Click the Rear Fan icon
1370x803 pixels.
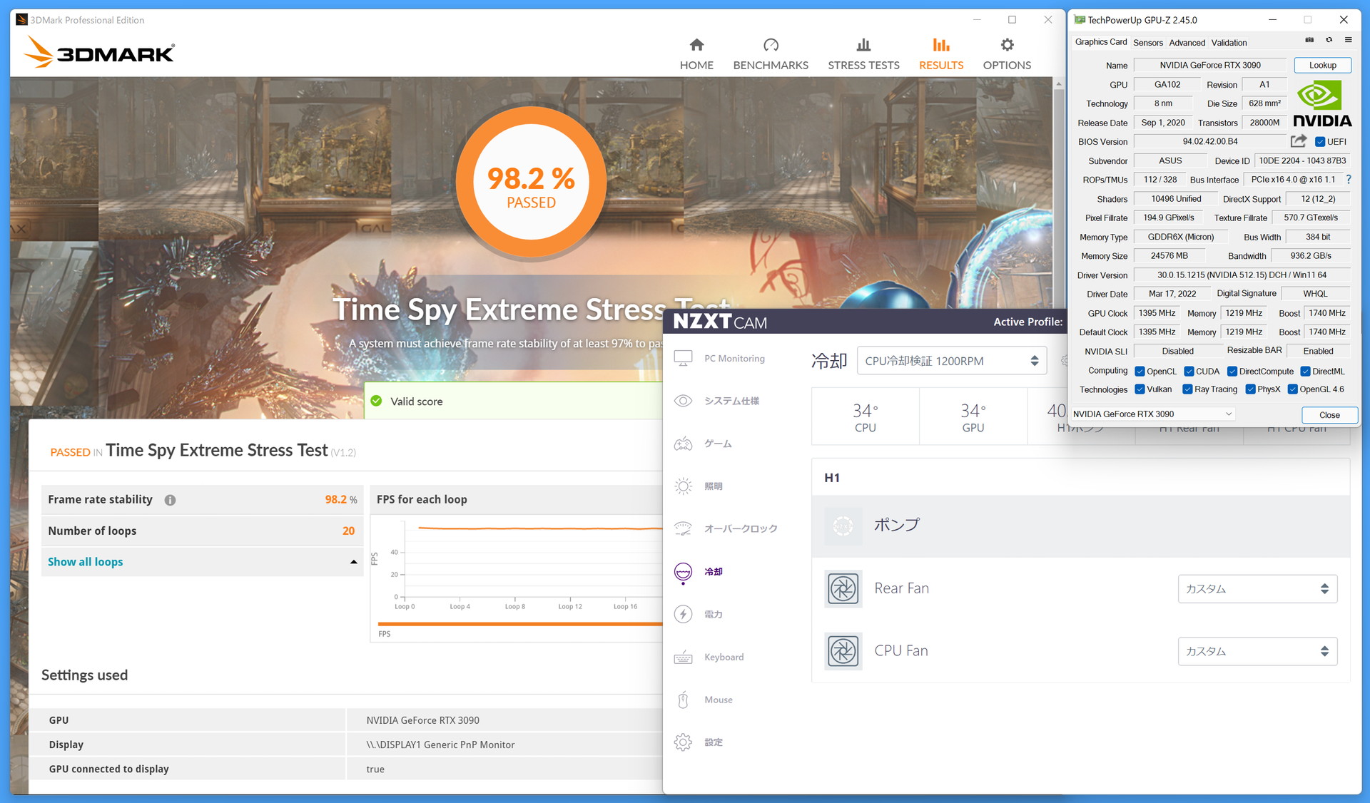coord(843,588)
